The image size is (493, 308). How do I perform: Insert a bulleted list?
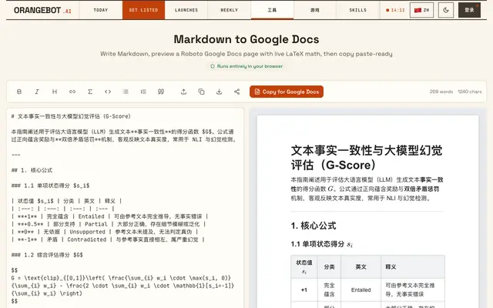tap(126, 92)
